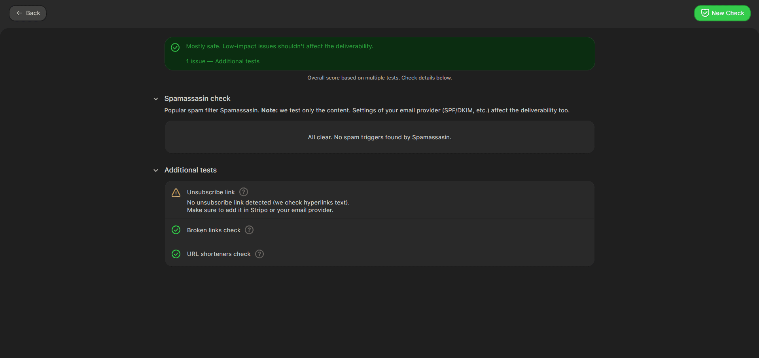Click the warning triangle beside Unsubscribe link
The height and width of the screenshot is (358, 759).
pos(176,193)
